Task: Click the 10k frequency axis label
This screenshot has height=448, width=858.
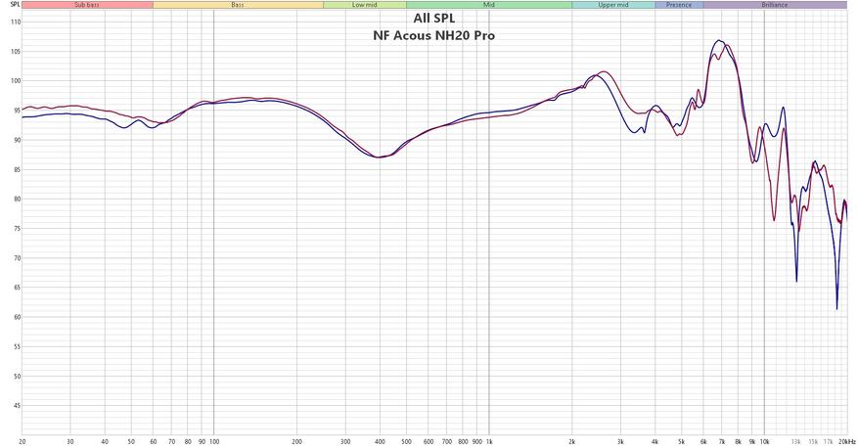Action: pos(764,441)
